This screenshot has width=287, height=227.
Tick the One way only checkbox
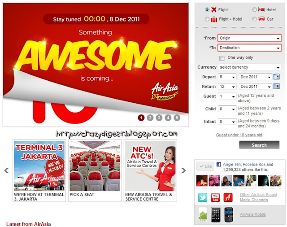pyautogui.click(x=222, y=58)
